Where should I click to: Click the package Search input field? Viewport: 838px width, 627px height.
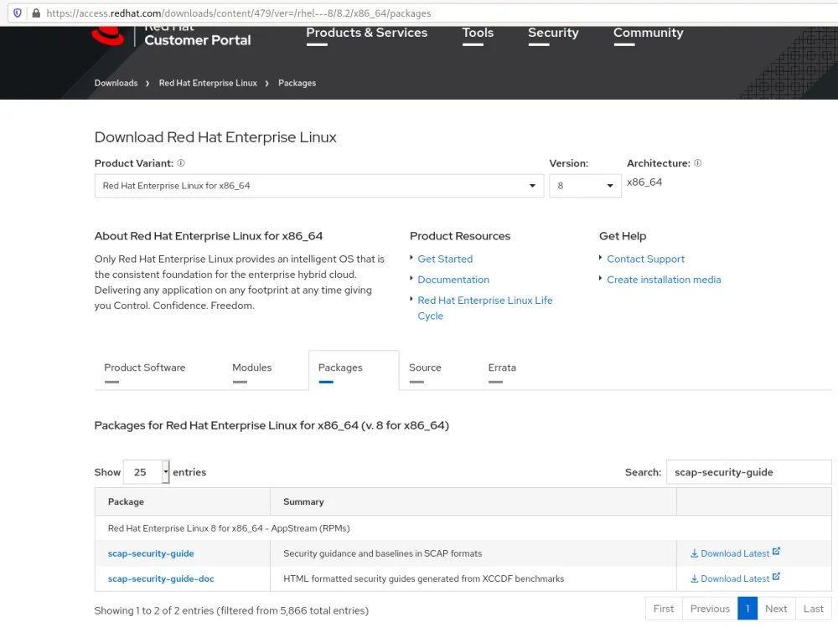[x=748, y=472]
